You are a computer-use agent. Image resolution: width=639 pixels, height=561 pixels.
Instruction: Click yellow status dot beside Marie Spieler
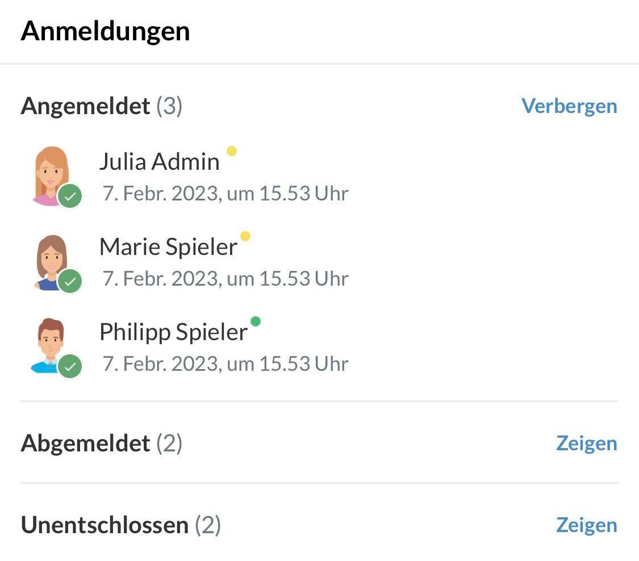coord(245,236)
